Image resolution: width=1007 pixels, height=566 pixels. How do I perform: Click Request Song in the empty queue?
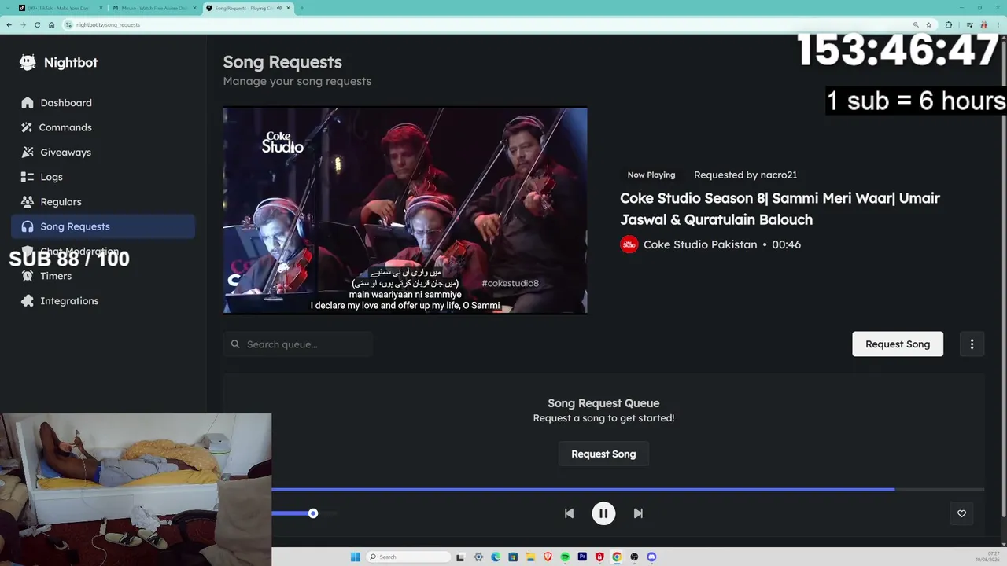[x=603, y=454]
